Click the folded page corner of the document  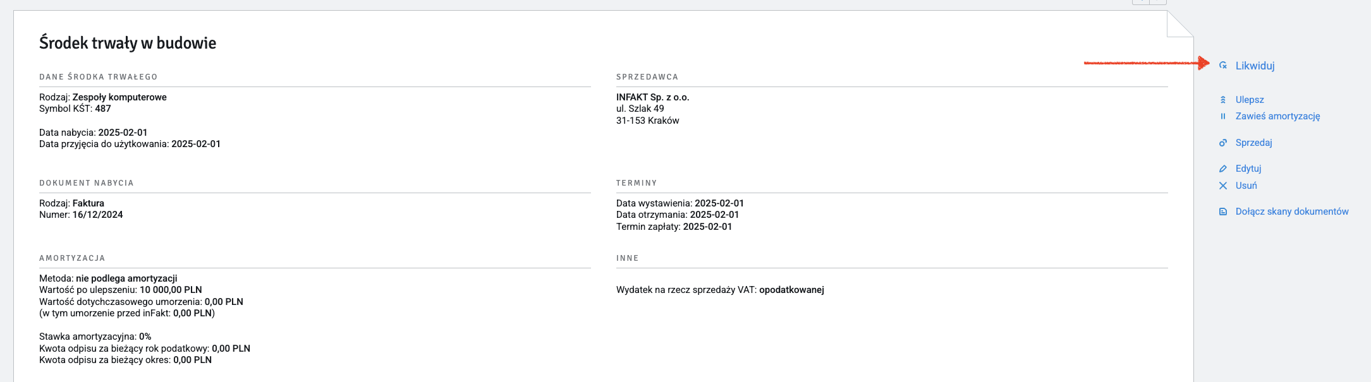pyautogui.click(x=1180, y=24)
